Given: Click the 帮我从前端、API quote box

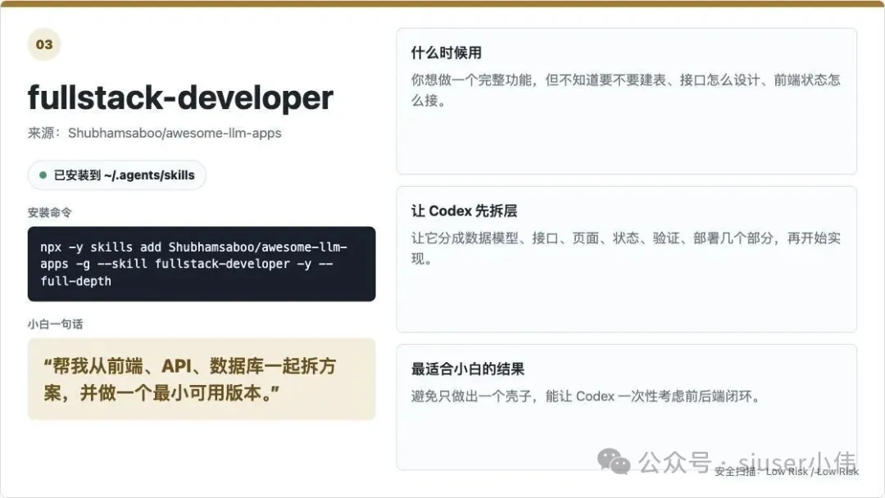Looking at the screenshot, I should tap(202, 379).
